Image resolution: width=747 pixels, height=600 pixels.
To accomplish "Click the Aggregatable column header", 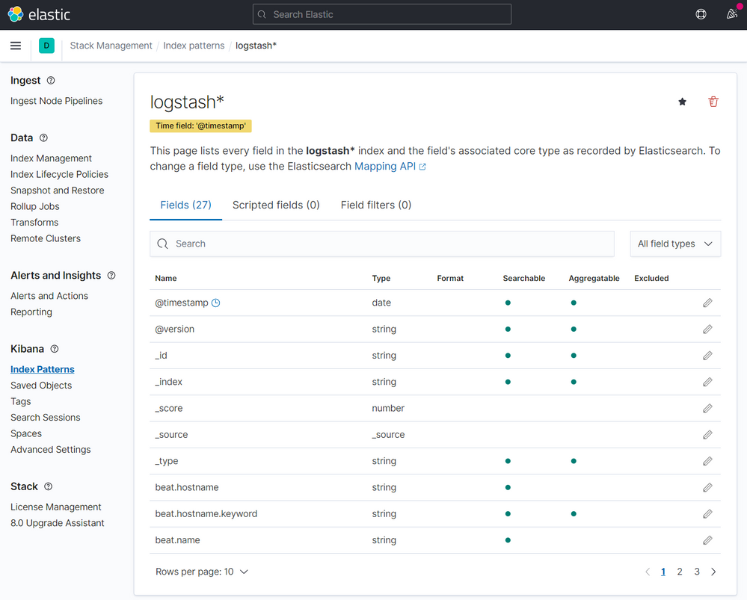I will click(594, 278).
